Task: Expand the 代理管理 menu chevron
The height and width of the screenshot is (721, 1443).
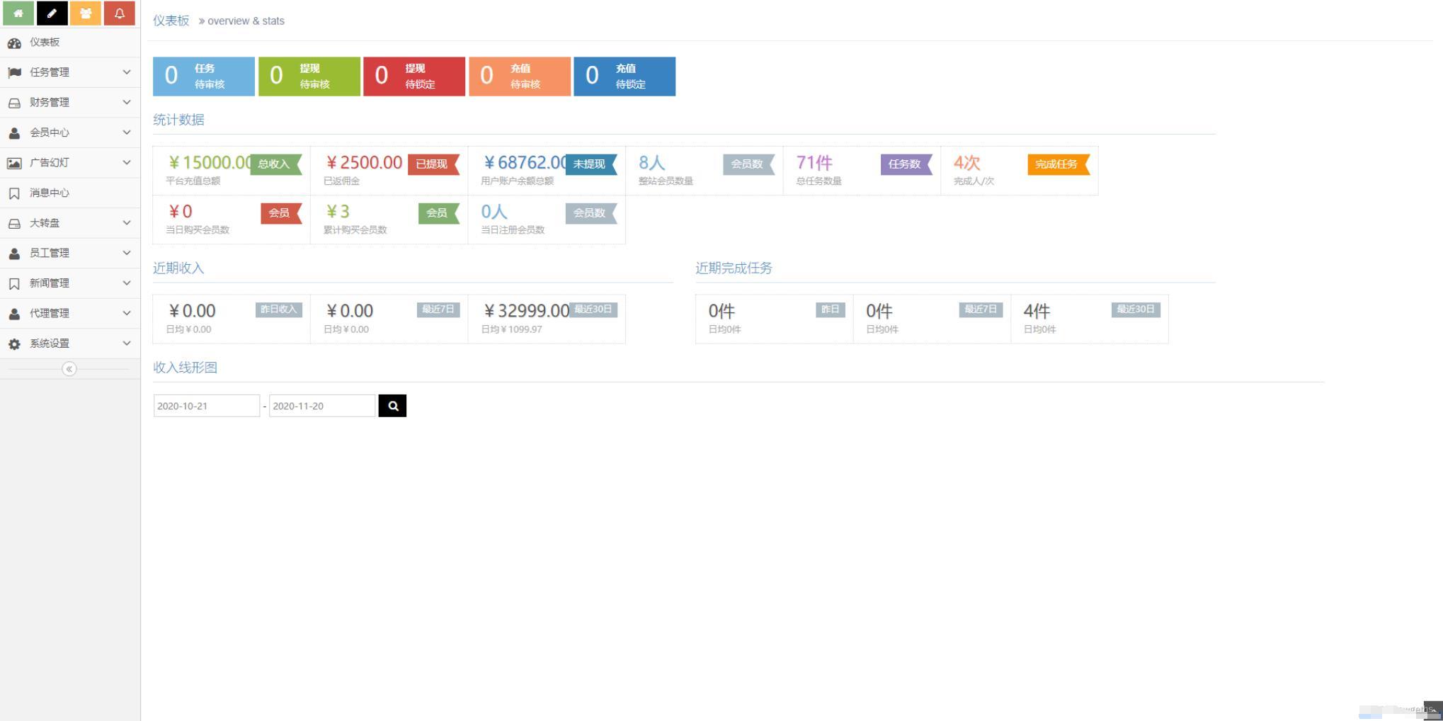Action: 127,313
